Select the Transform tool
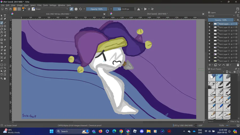240x135 pixels. tap(2, 40)
